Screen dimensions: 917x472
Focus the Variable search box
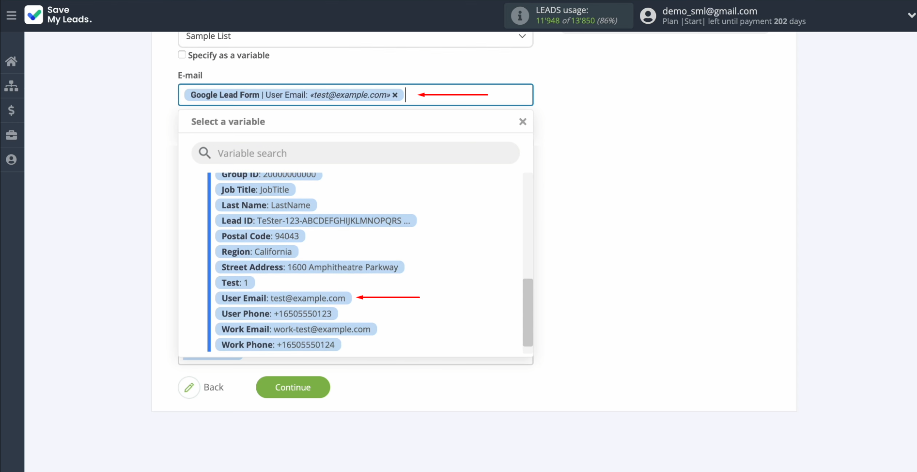point(356,153)
